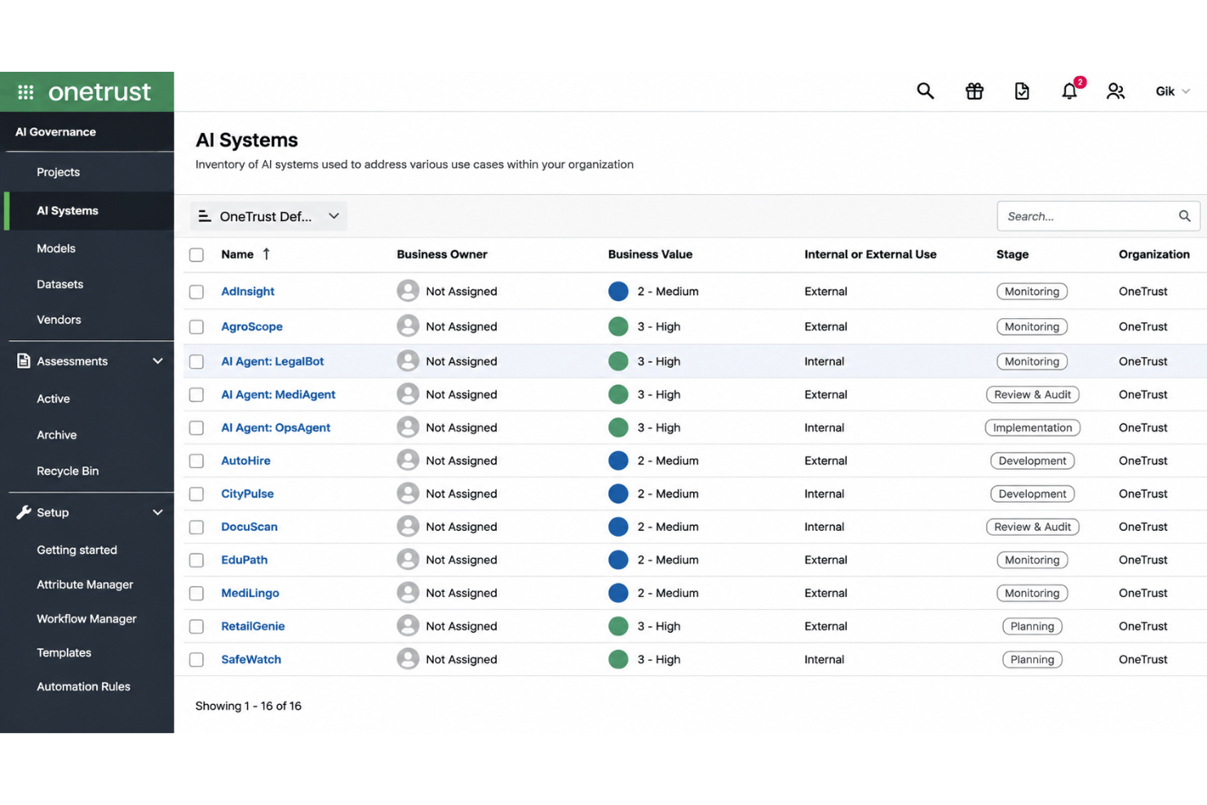Click the magnifier icon in top bar
1207x805 pixels.
point(925,91)
